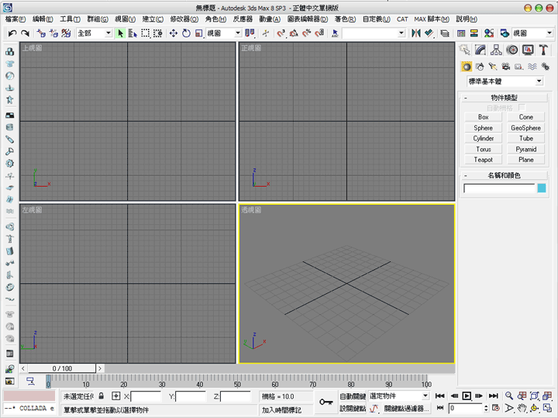Click the GeoSphere primitive button

[526, 128]
